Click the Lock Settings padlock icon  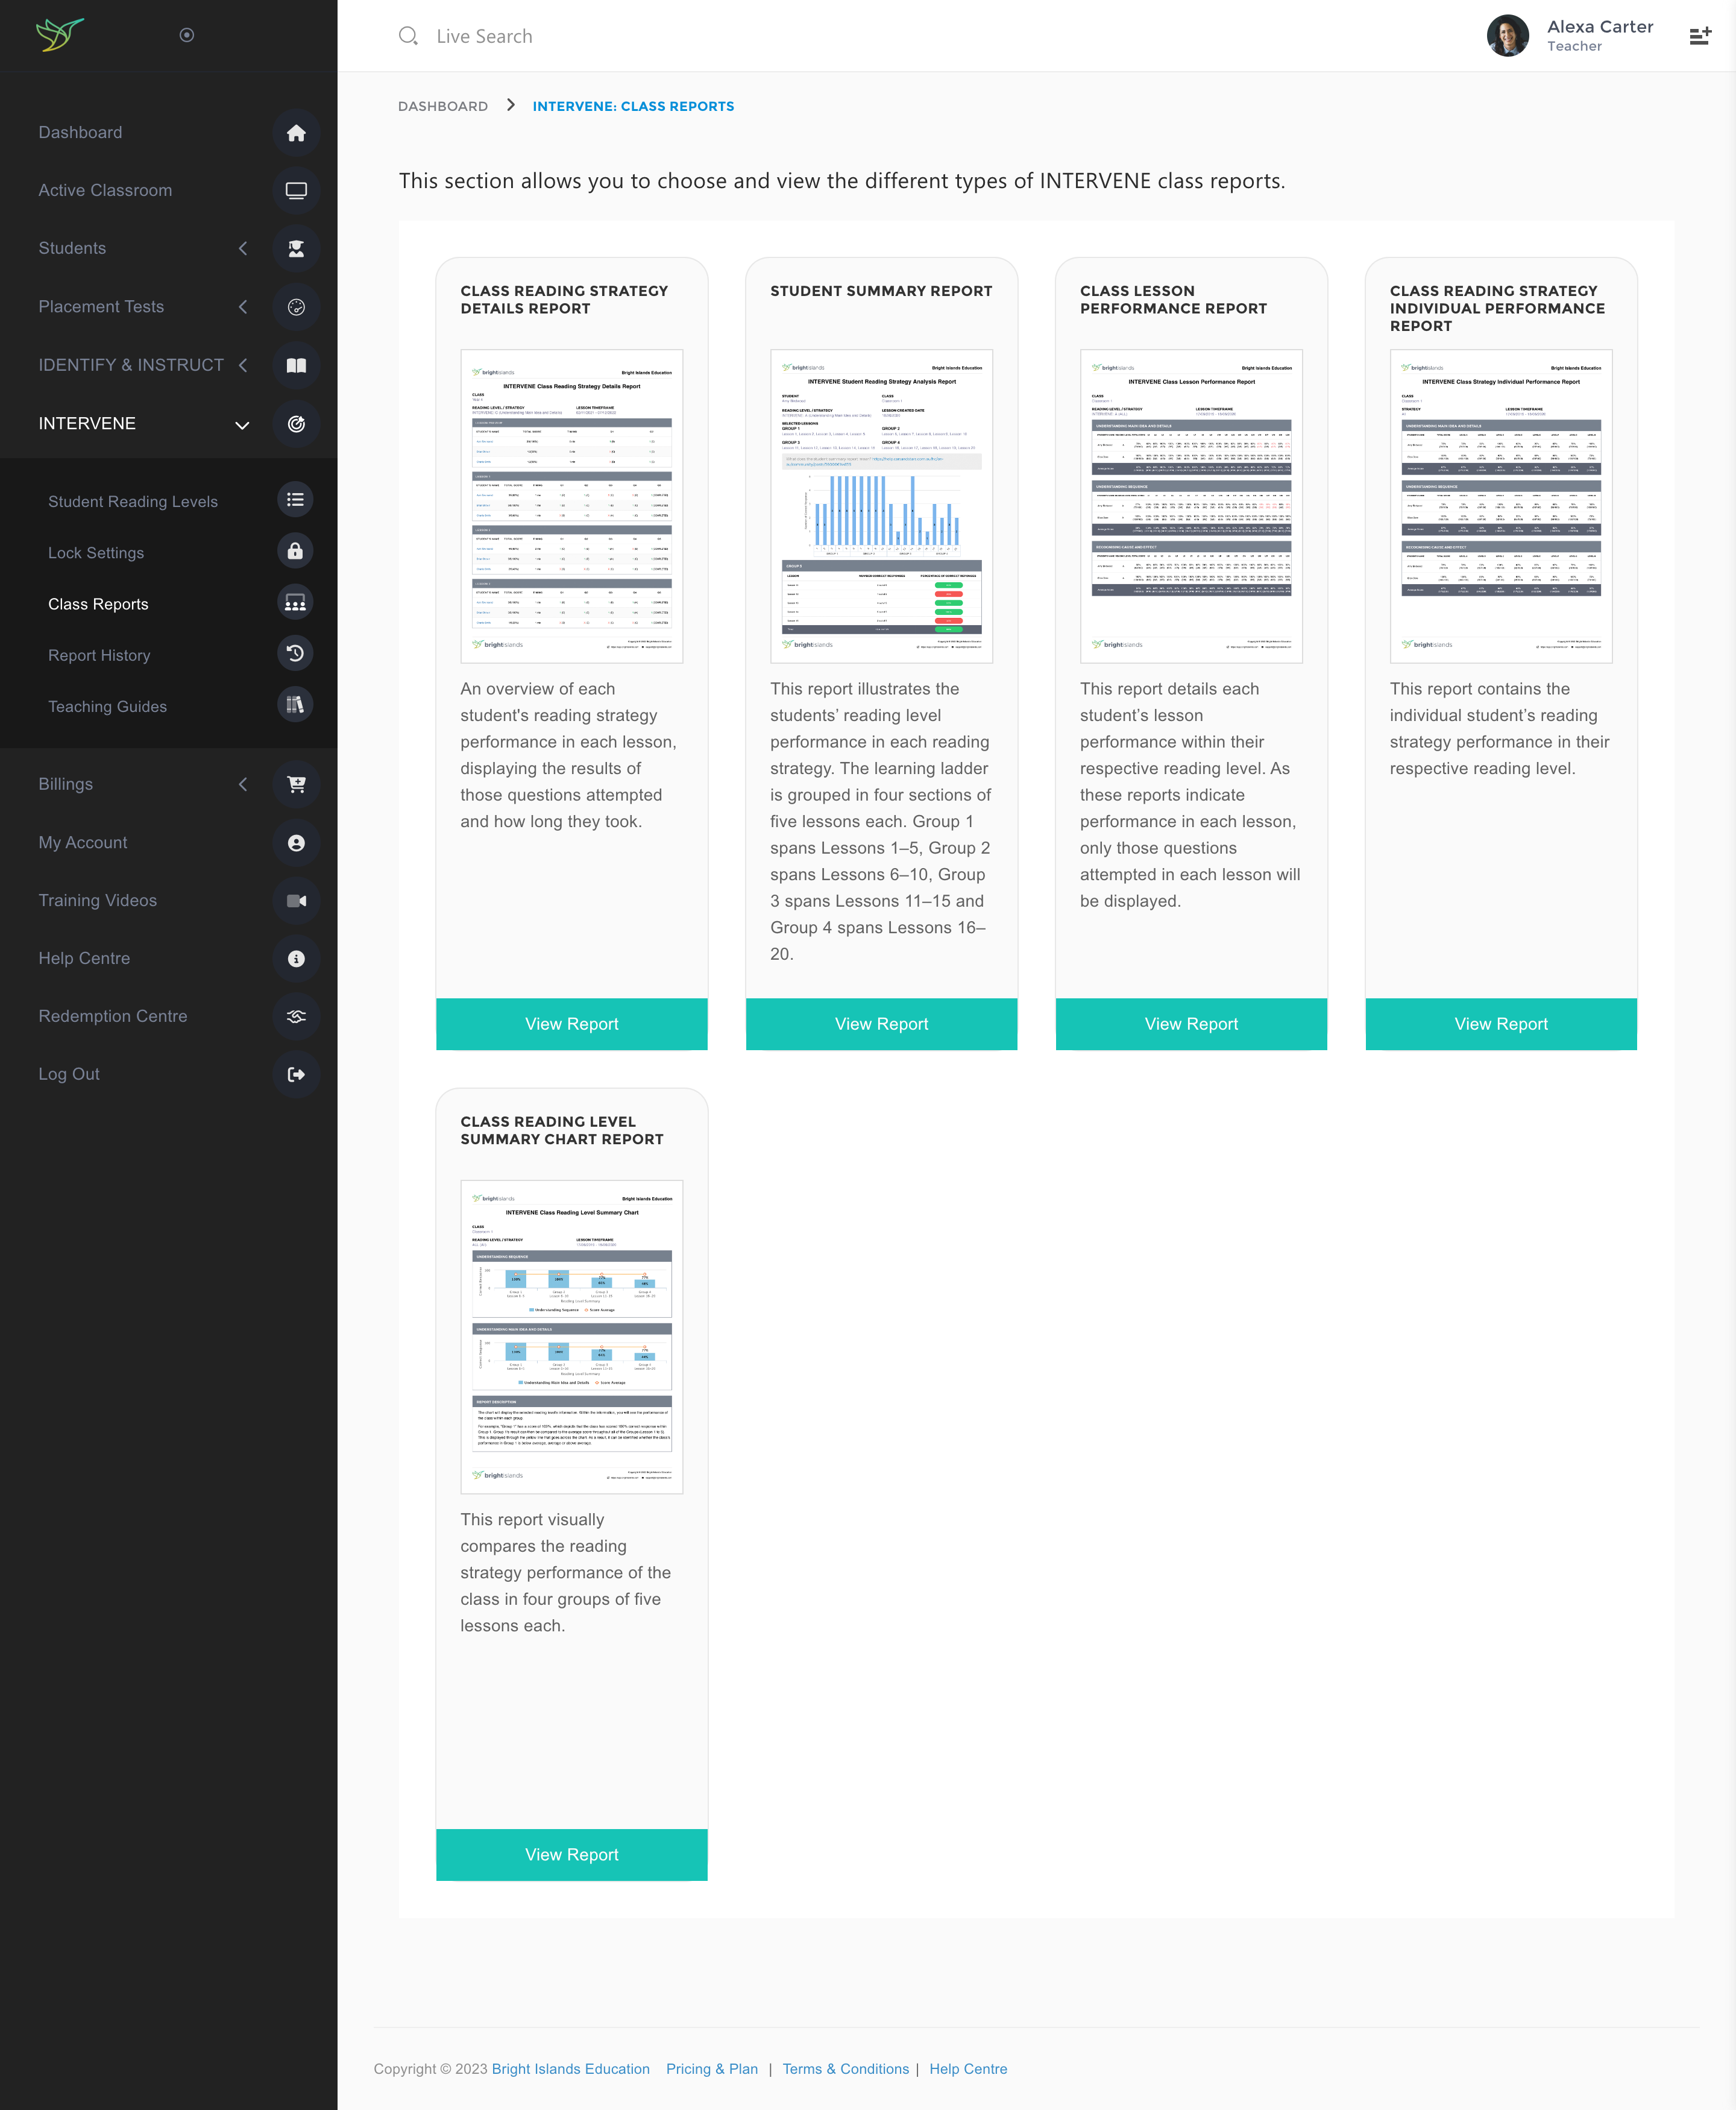tap(295, 552)
